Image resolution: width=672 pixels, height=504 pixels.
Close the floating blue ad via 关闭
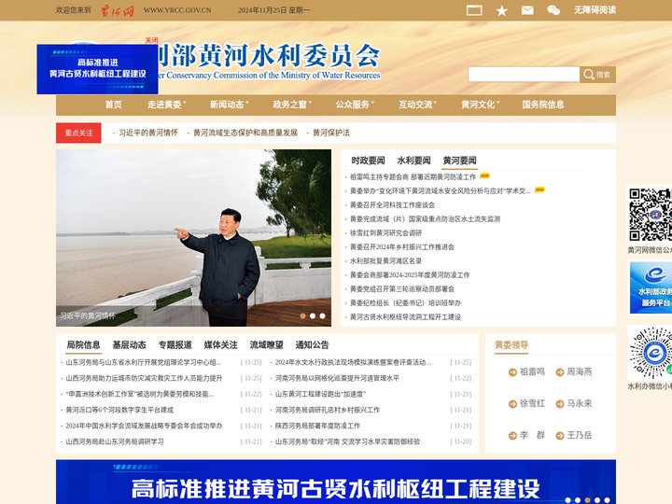pyautogui.click(x=151, y=40)
